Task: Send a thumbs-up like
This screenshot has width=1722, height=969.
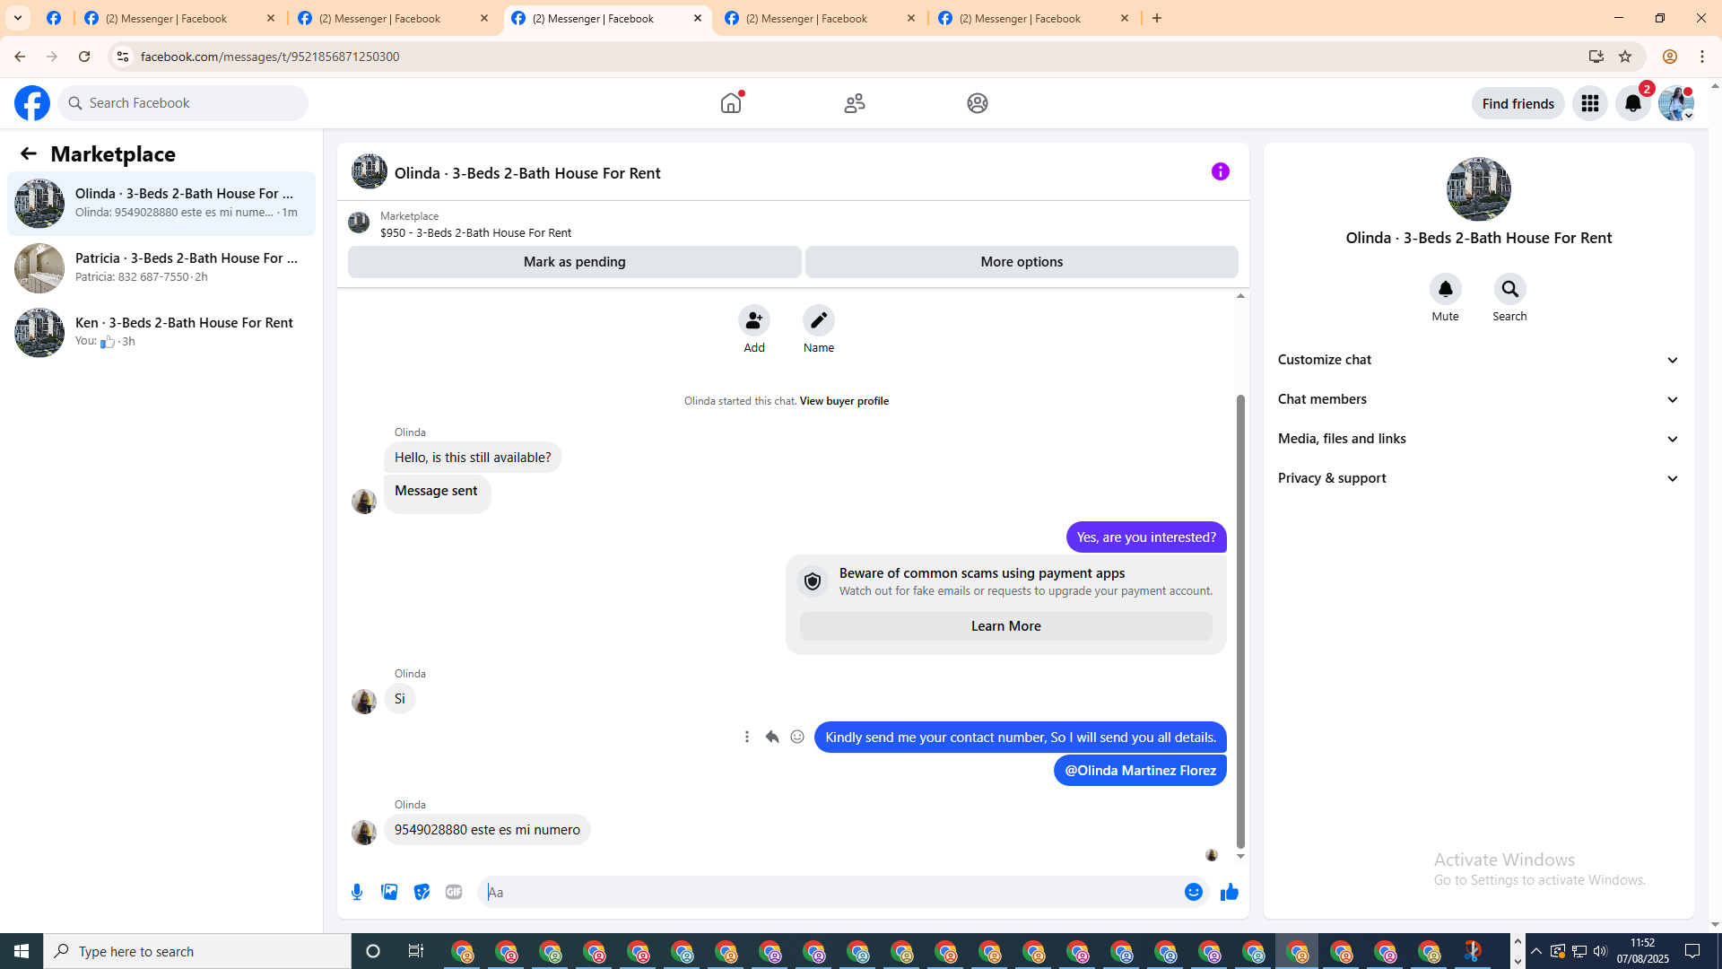Action: click(1229, 892)
